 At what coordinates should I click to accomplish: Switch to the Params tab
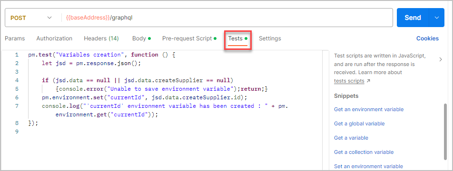(15, 38)
